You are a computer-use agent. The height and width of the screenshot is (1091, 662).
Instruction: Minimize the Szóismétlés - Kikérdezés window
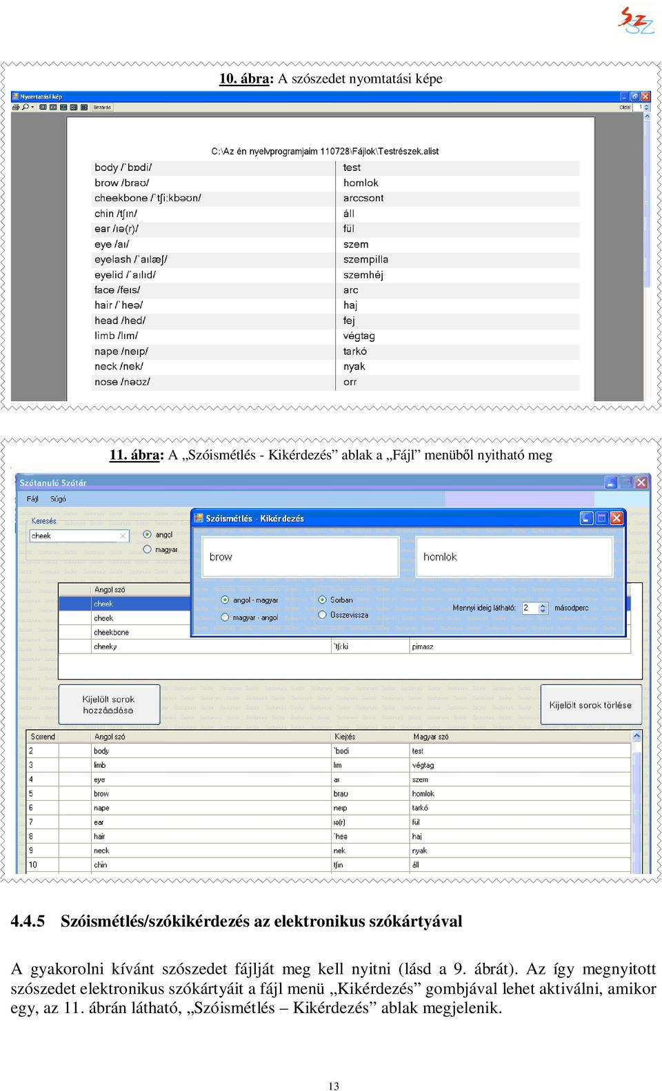[x=586, y=518]
